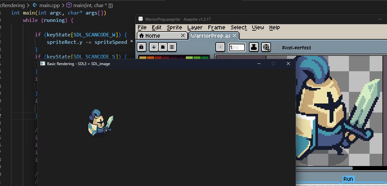The image size is (387, 186).
Task: Open the Layer menu in Aseprite
Action: [x=195, y=27]
